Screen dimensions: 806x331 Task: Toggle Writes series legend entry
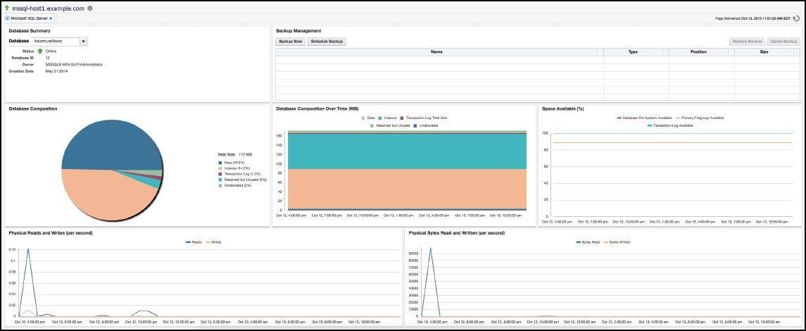(x=213, y=242)
